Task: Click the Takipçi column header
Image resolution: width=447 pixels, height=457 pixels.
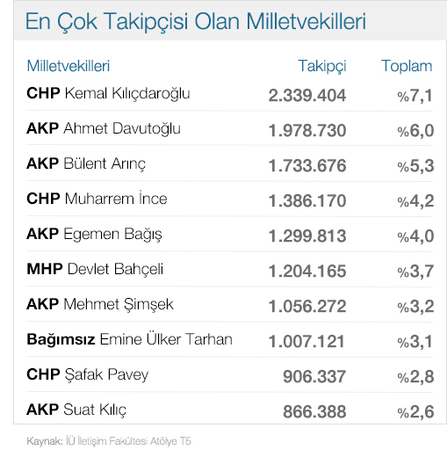Action: pos(322,66)
